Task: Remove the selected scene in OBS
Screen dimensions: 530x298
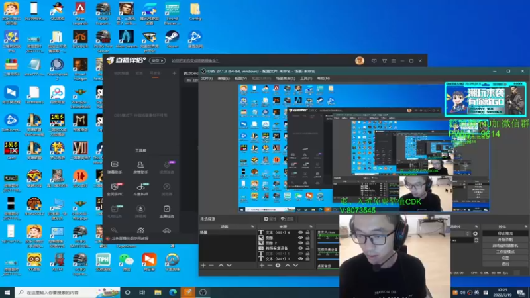Action: pos(211,266)
